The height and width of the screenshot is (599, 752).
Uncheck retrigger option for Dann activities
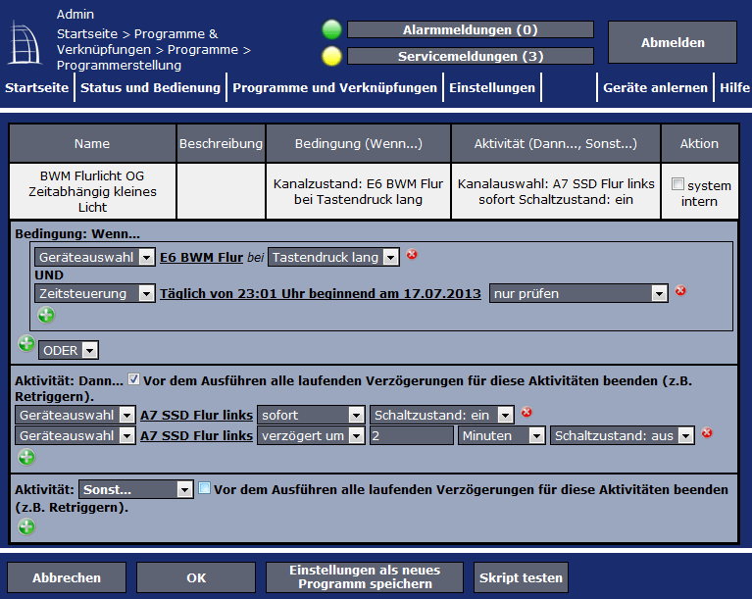click(133, 379)
